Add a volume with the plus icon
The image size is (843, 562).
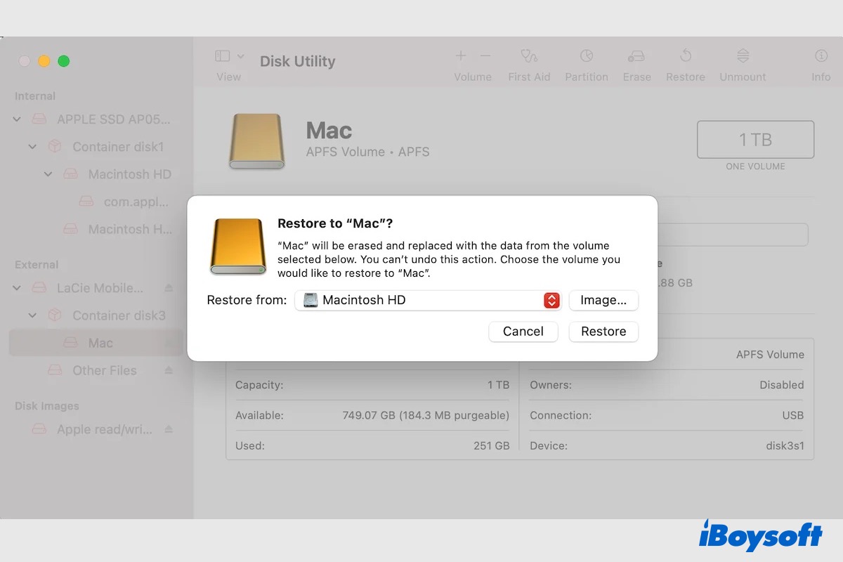[x=461, y=55]
